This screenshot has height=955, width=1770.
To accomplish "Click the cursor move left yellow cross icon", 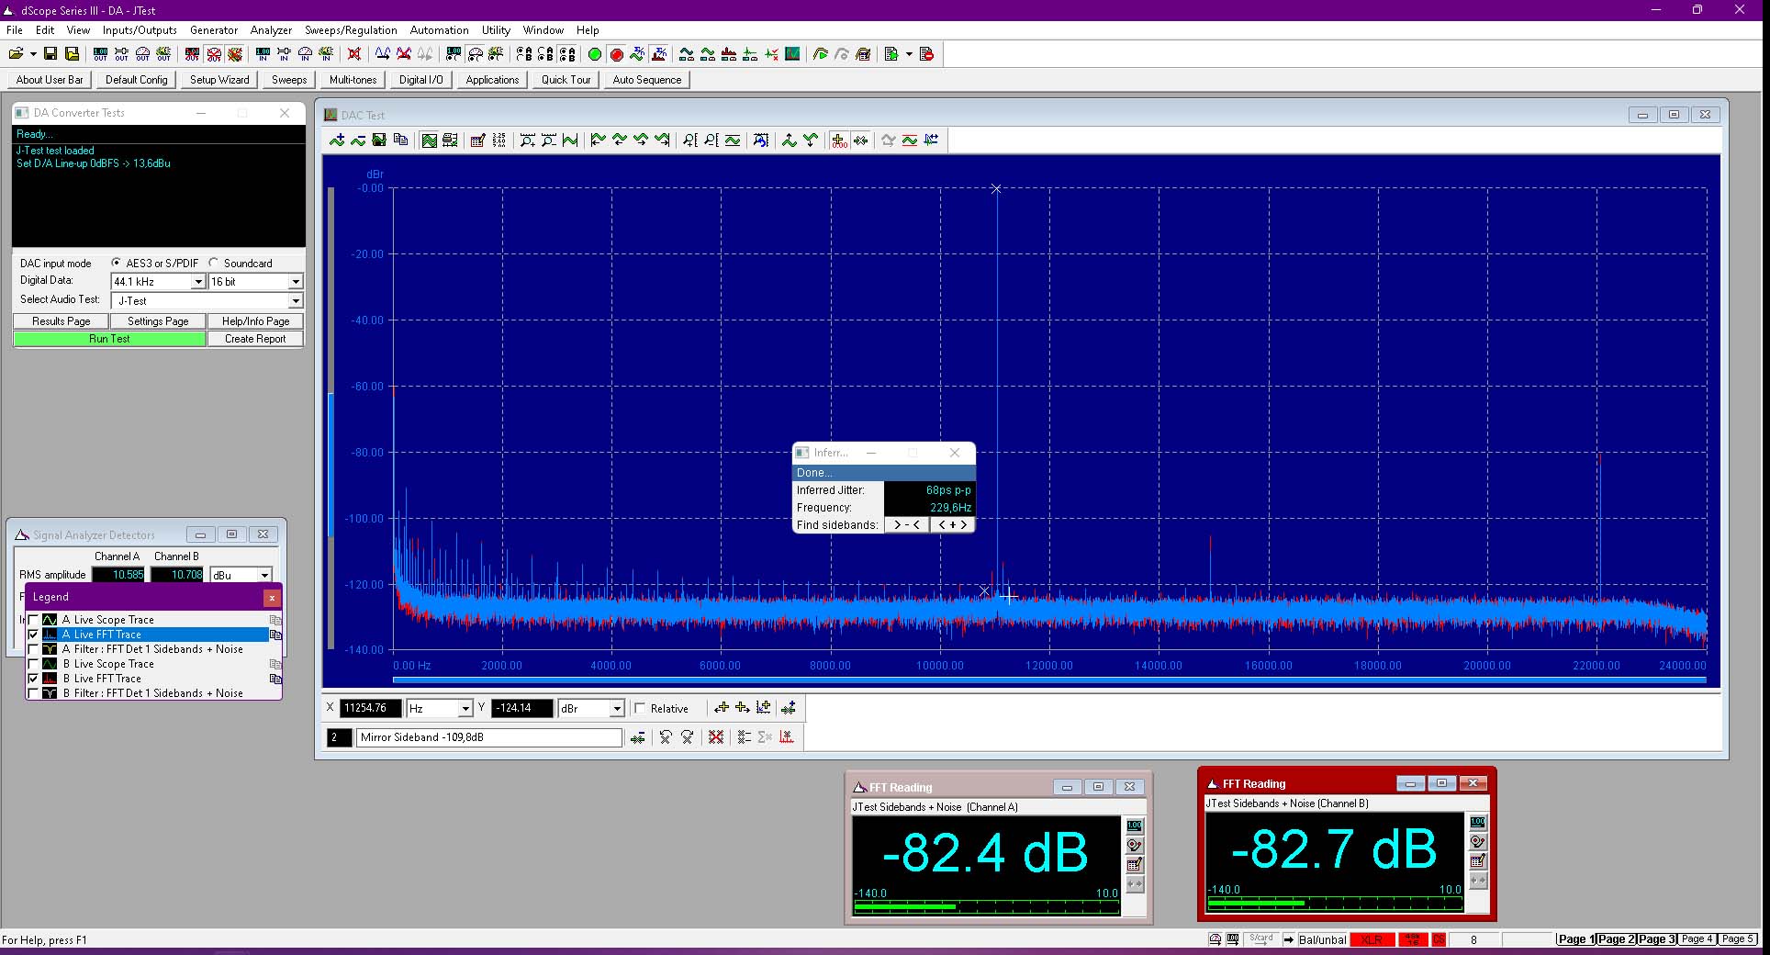I will point(722,708).
